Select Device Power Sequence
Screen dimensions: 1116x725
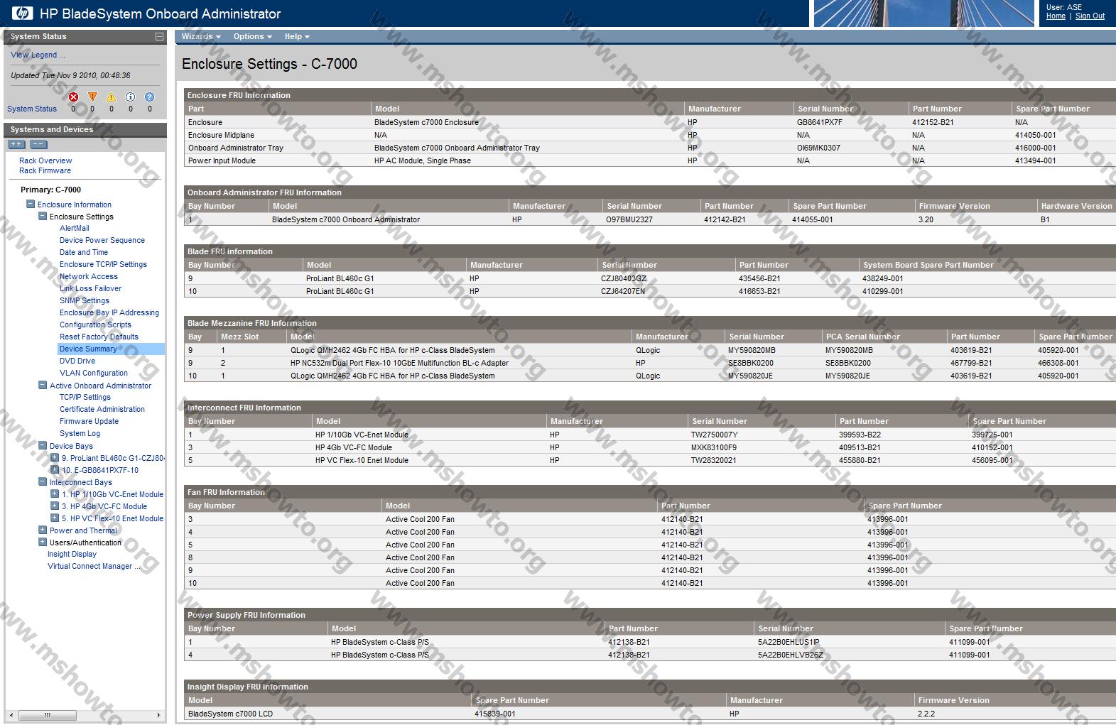102,240
